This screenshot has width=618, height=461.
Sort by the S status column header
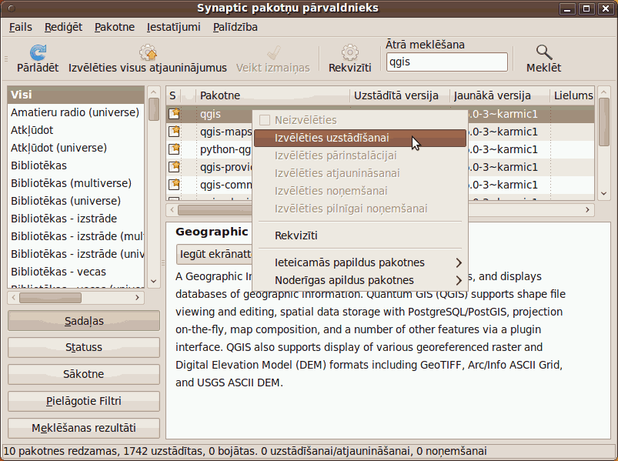click(172, 95)
